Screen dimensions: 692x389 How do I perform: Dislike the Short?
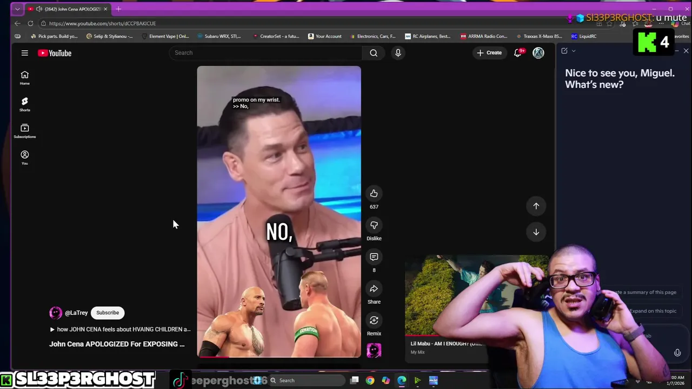click(x=374, y=225)
